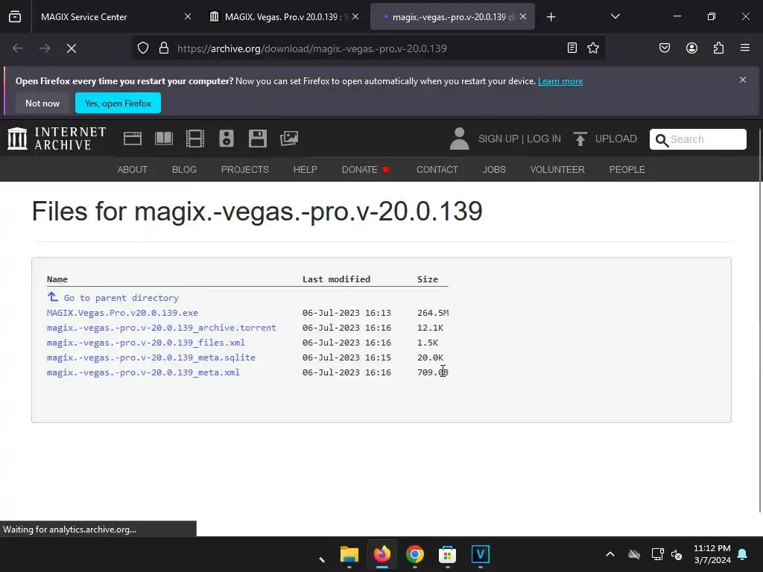
Task: Show site security padlock info
Action: coord(164,48)
